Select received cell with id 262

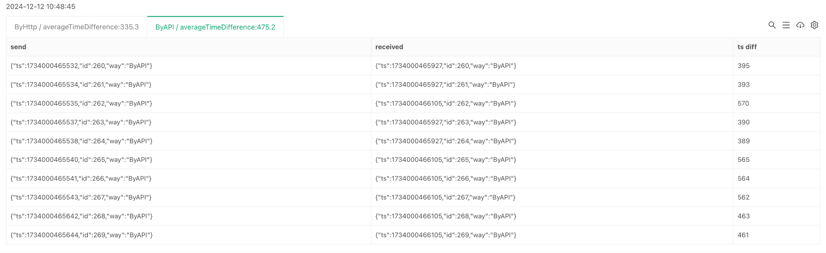552,103
